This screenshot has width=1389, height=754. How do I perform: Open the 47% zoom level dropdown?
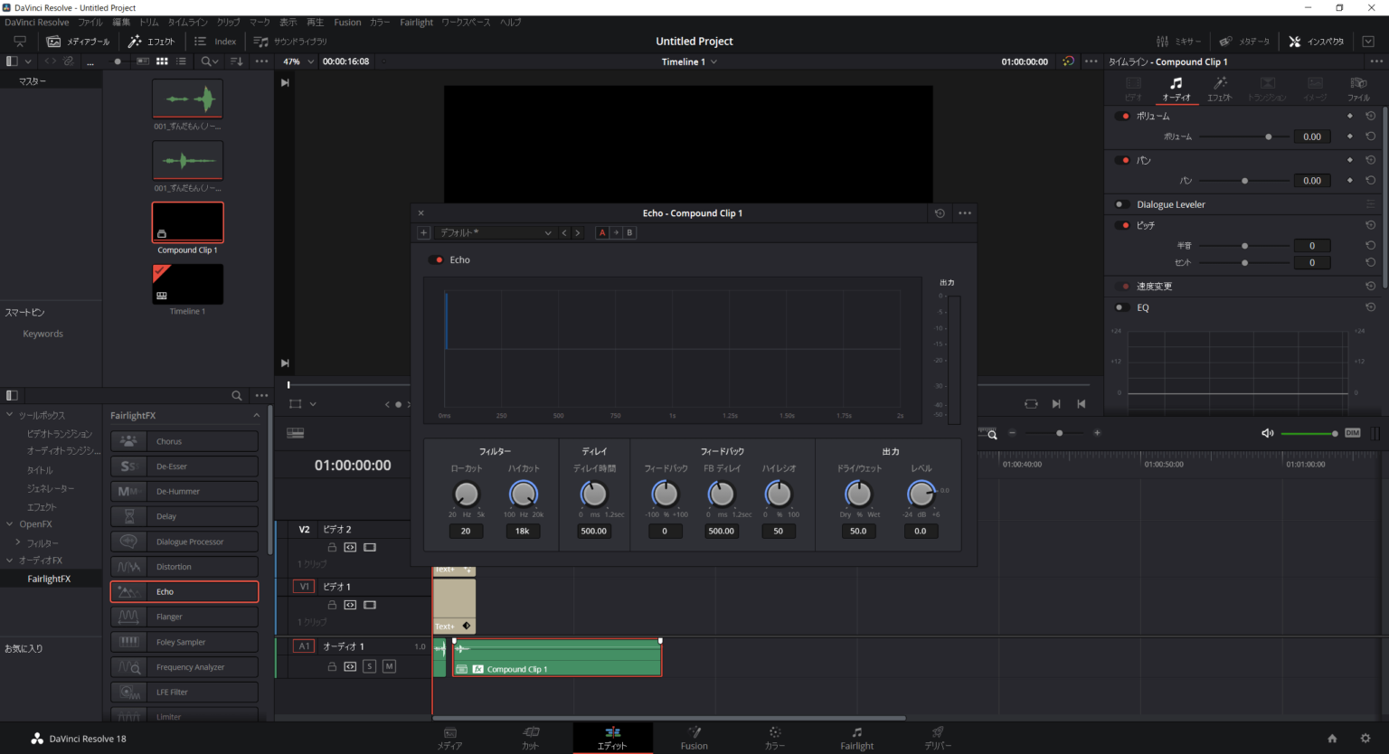pos(298,61)
